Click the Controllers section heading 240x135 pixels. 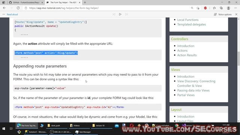180,39
